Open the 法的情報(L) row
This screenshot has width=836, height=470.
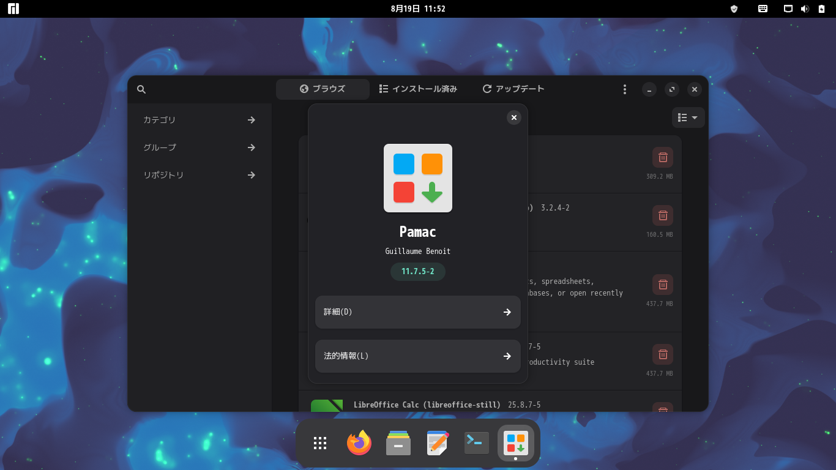(x=418, y=356)
